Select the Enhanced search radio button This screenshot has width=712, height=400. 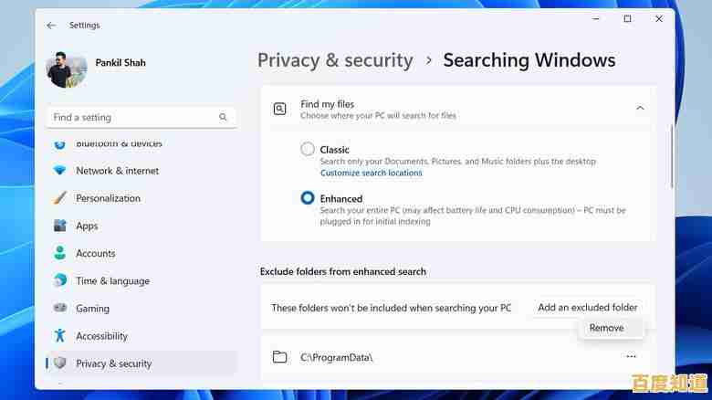pos(308,198)
